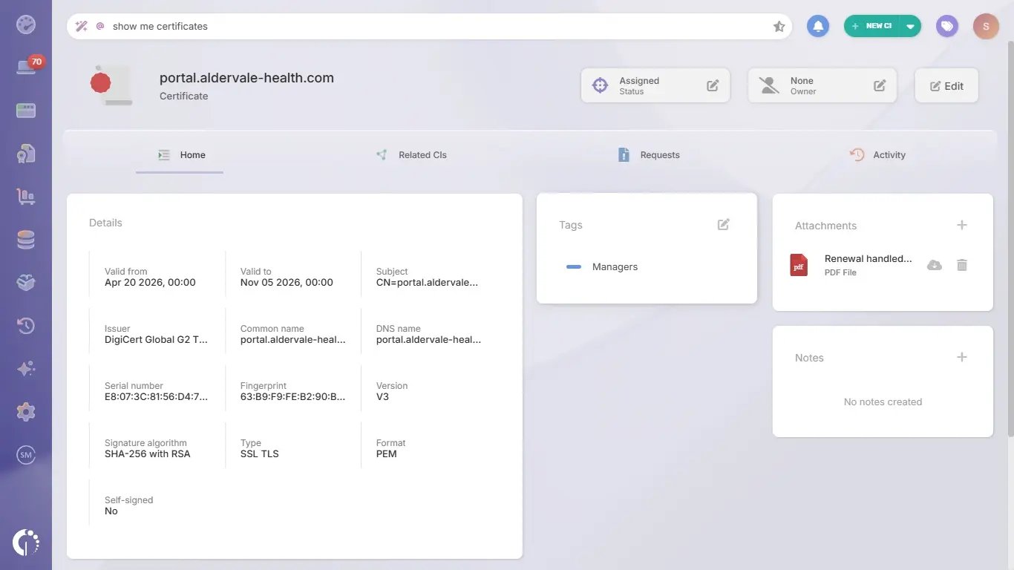Screen dimensions: 1014x570
Task: Click the Serial number value 'E8:07:3C:81:56:D4:7...'
Action: [x=157, y=397]
